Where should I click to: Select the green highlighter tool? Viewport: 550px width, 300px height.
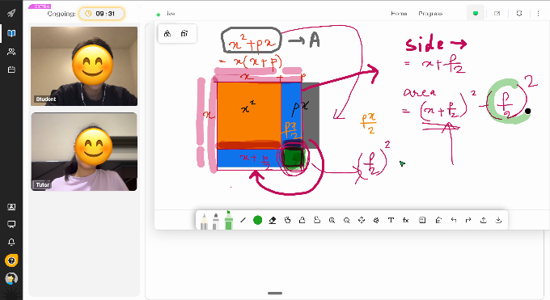coord(228,220)
